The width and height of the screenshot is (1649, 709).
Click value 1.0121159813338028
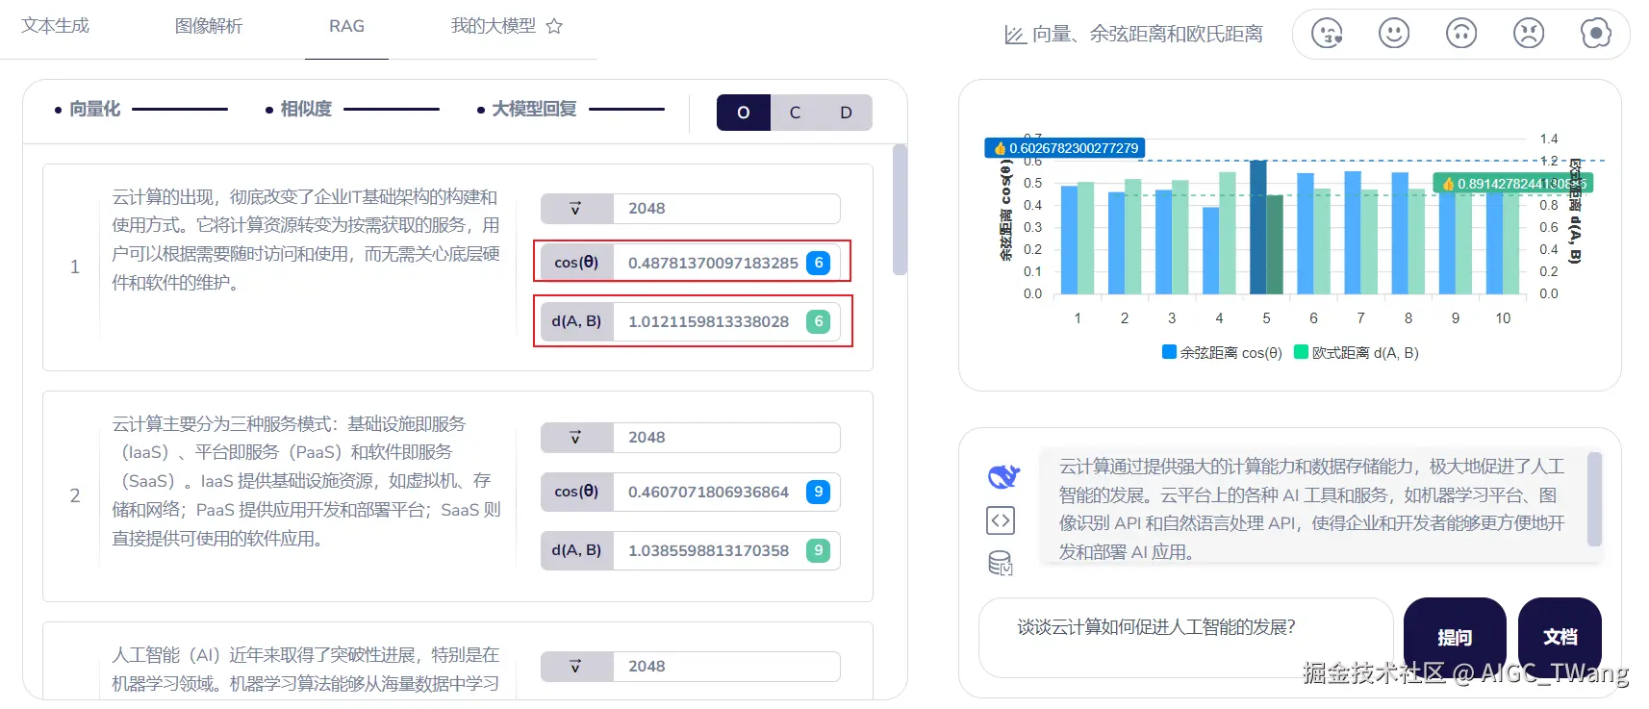[x=708, y=321]
